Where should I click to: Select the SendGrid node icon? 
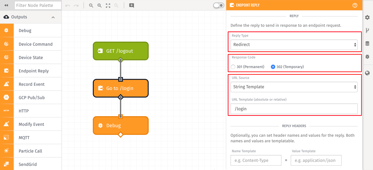(x=7, y=164)
